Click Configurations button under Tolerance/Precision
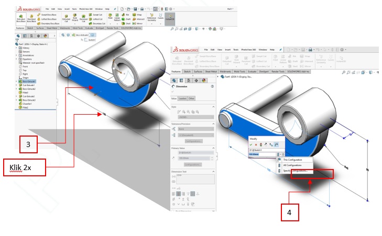382x236 pixels. 193,141
